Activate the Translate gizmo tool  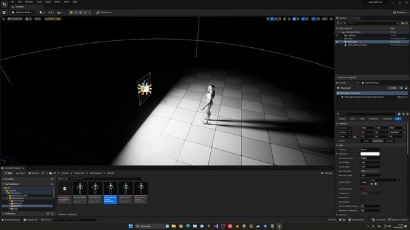(272, 19)
